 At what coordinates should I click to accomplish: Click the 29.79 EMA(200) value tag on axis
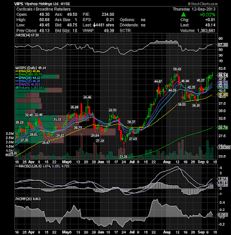coord(222,127)
